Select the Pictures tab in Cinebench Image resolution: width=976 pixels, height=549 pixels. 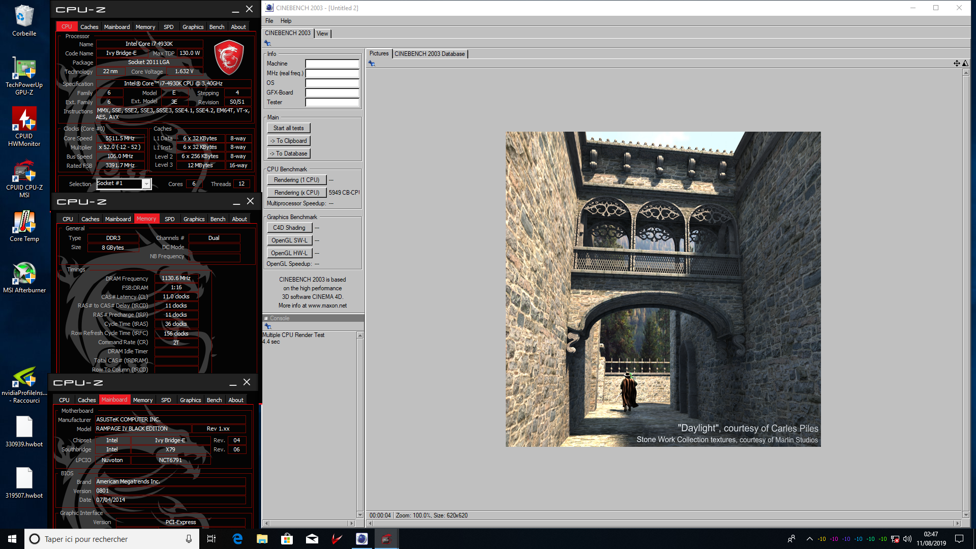coord(379,53)
